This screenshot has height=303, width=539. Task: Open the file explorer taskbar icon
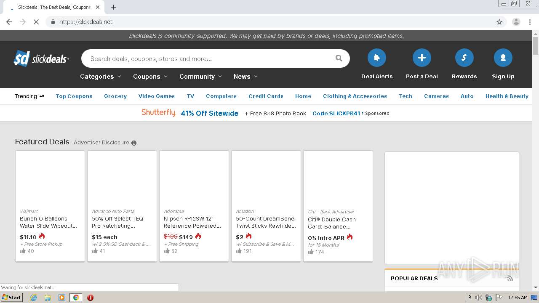(48, 298)
